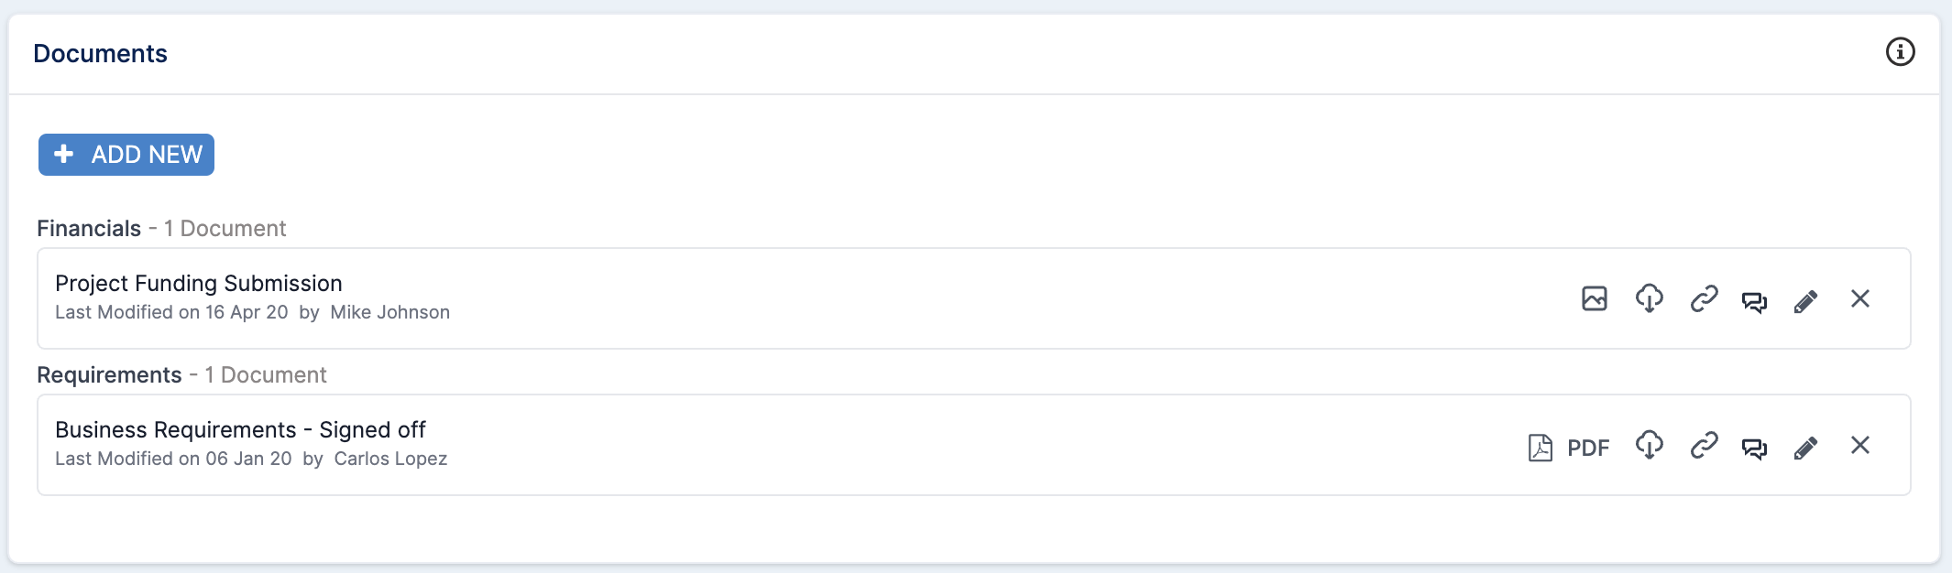Remove Business Requirements - Signed off document
This screenshot has height=573, width=1952.
click(1860, 445)
